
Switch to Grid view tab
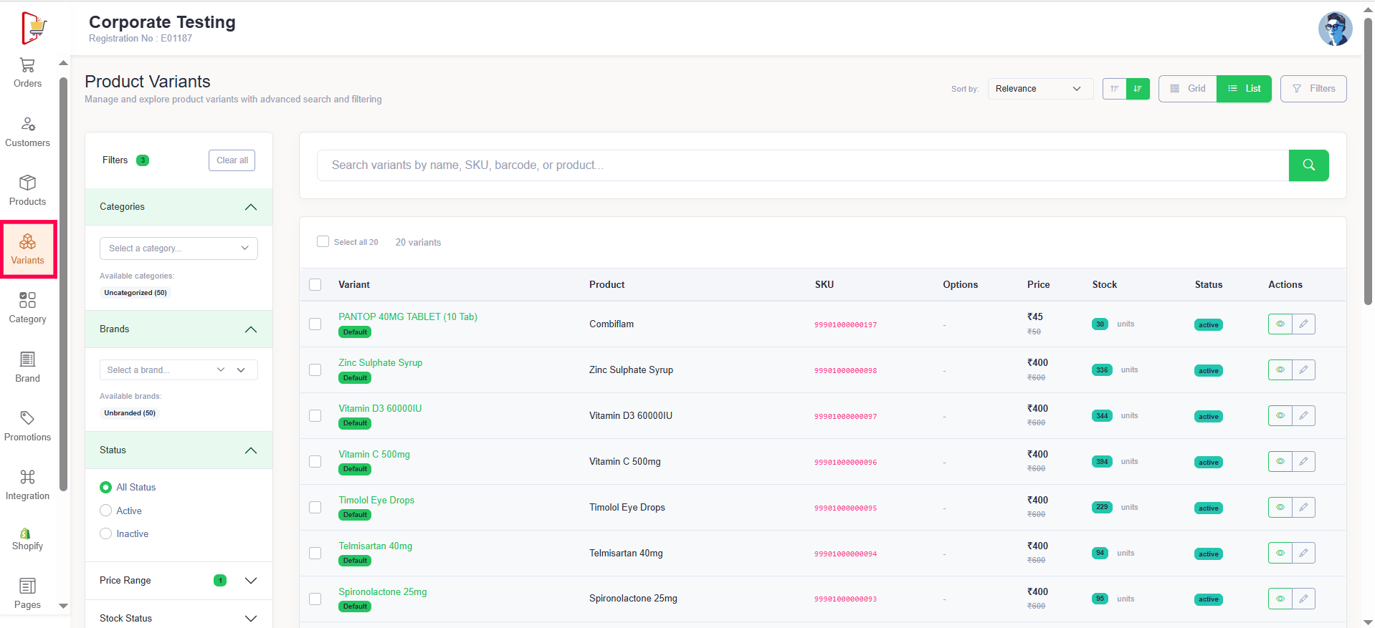pos(1188,89)
